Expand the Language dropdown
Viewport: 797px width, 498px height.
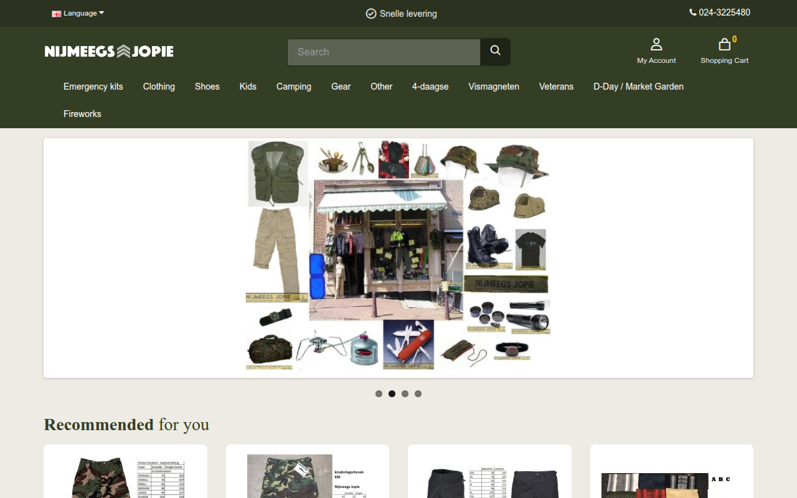tap(78, 13)
